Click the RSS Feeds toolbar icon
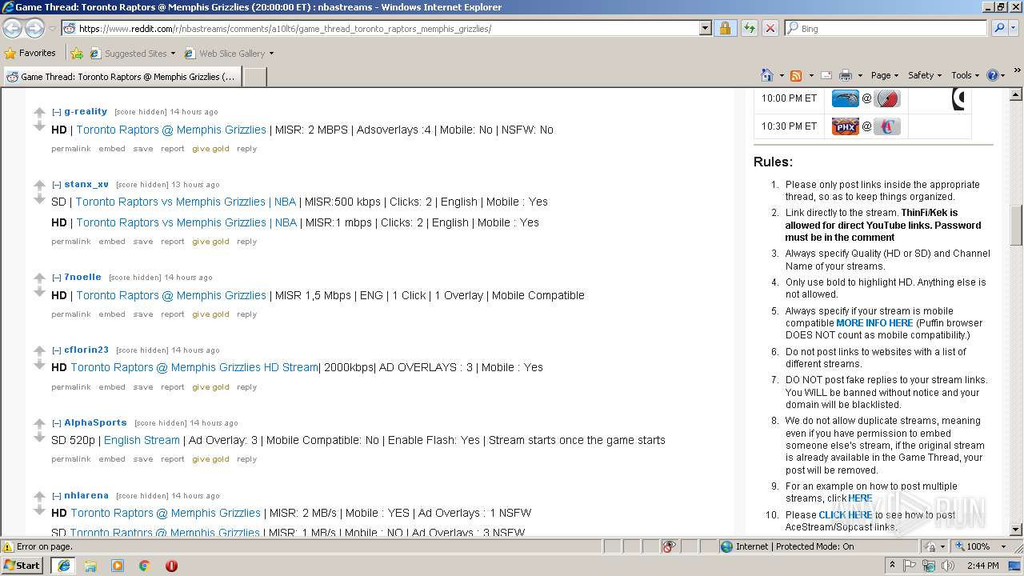The width and height of the screenshot is (1024, 576). 796,75
